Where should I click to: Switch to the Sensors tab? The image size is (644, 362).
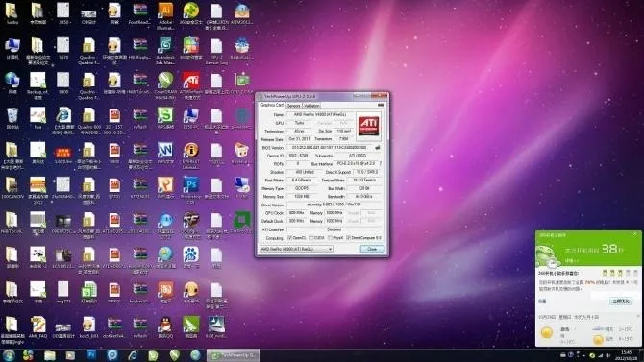coord(293,106)
